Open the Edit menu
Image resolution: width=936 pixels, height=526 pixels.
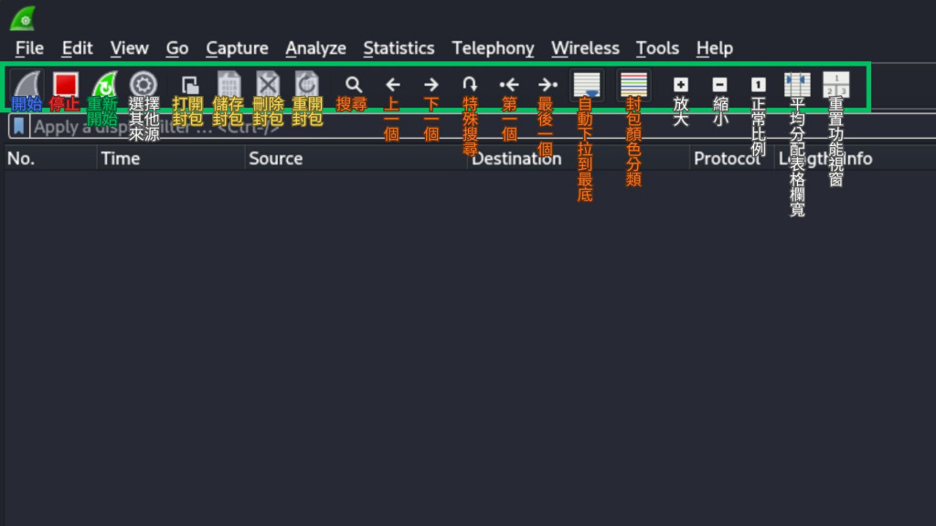tap(77, 47)
